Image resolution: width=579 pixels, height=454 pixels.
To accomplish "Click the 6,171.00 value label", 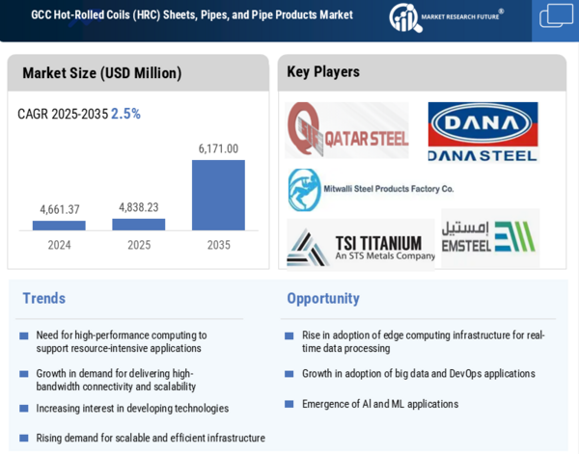I will [x=218, y=148].
